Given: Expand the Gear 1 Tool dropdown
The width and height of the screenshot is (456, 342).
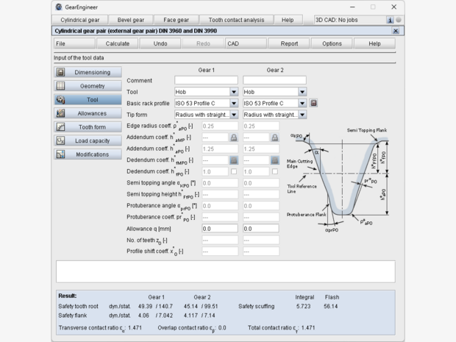Looking at the screenshot, I should click(x=234, y=92).
